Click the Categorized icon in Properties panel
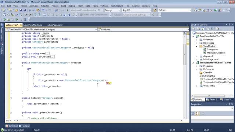Image resolution: width=235 pixels, height=132 pixels. [x=193, y=113]
